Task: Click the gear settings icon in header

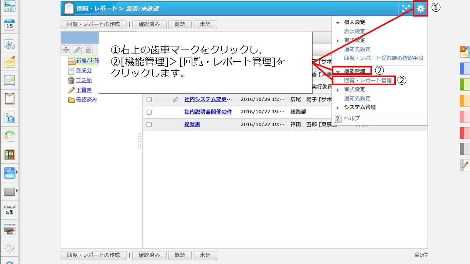Action: tap(420, 9)
